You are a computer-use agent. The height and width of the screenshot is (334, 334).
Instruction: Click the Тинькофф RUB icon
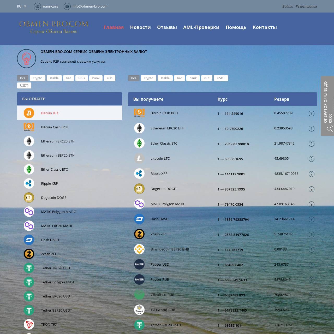click(x=139, y=310)
